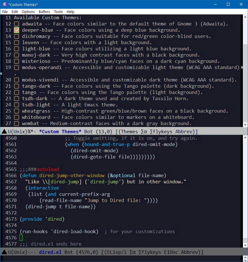The height and width of the screenshot is (262, 248).
Task: Click the line continuation arrow after modus-operandi line
Action: [x=242, y=68]
